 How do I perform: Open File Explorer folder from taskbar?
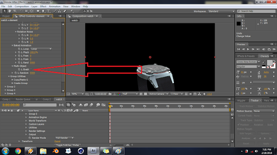tap(43, 151)
